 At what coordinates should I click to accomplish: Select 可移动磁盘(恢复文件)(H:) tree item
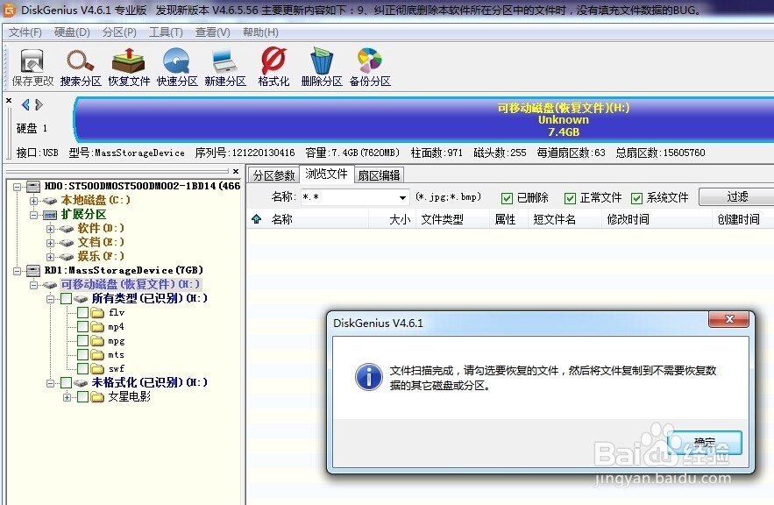pyautogui.click(x=131, y=284)
